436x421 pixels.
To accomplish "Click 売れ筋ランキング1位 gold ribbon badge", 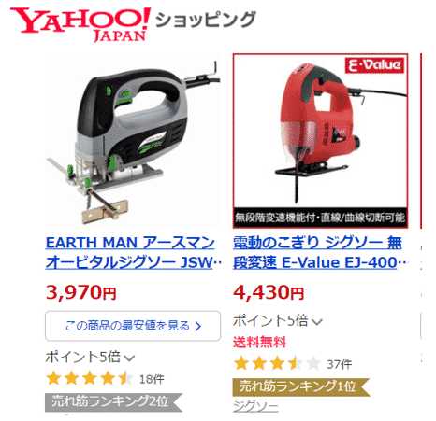I will [301, 386].
